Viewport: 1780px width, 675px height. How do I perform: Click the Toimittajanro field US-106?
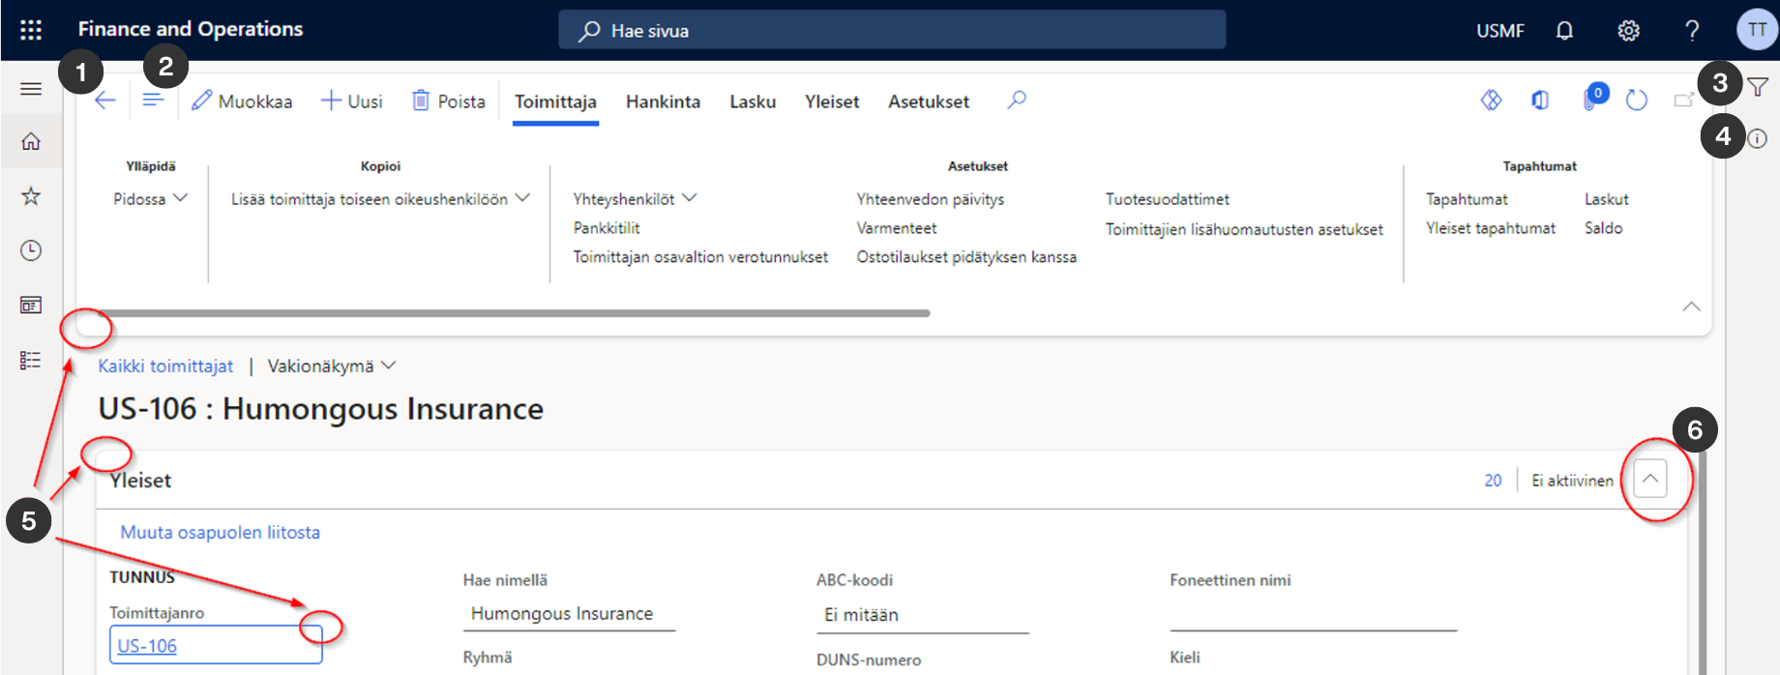click(x=216, y=645)
